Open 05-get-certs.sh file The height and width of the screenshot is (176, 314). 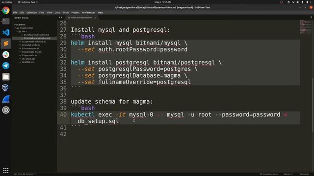pyautogui.click(x=29, y=55)
